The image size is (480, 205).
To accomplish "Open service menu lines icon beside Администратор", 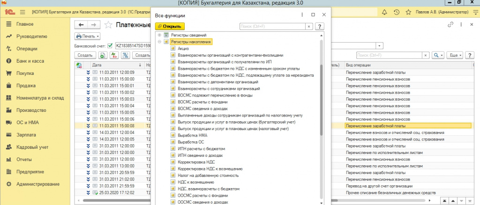I will (474, 12).
